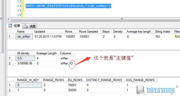Open the 消息 messages tab
The image size is (180, 96).
(x=30, y=26)
